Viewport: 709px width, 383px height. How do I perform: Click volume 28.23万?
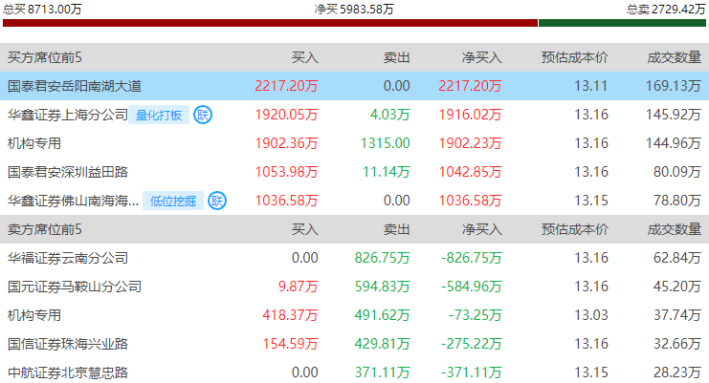(676, 372)
